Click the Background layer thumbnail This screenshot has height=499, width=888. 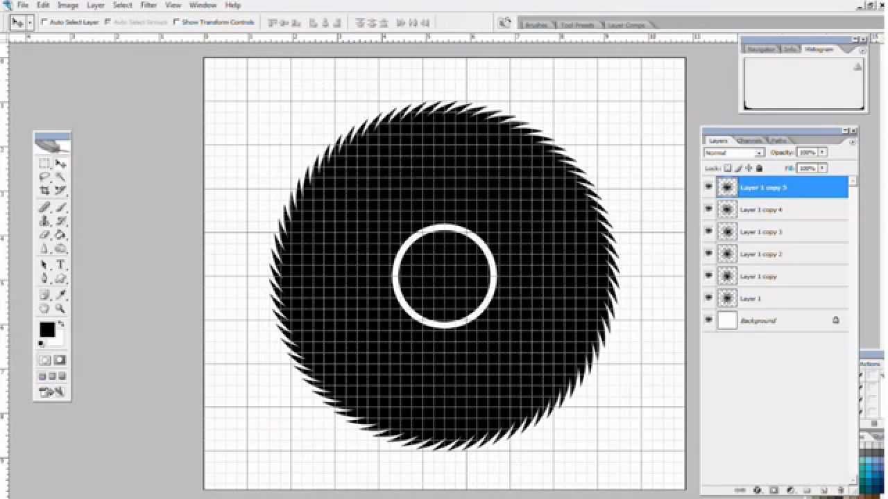pyautogui.click(x=727, y=320)
